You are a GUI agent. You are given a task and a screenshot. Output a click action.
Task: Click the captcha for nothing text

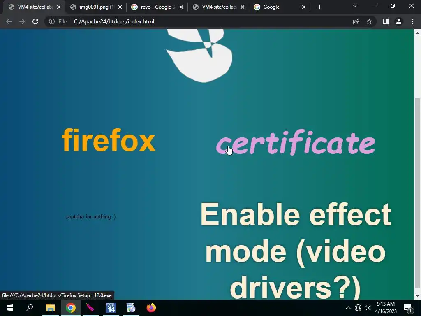point(90,216)
